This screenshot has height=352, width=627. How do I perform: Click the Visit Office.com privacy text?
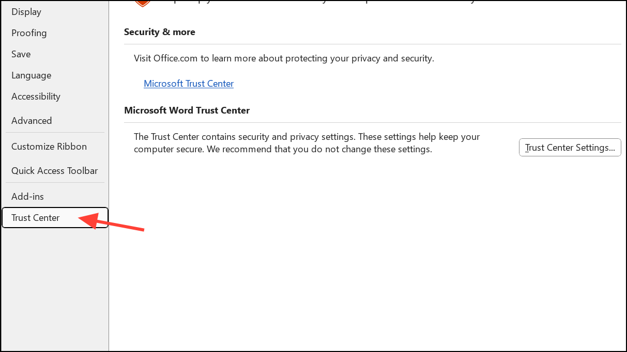(x=284, y=58)
